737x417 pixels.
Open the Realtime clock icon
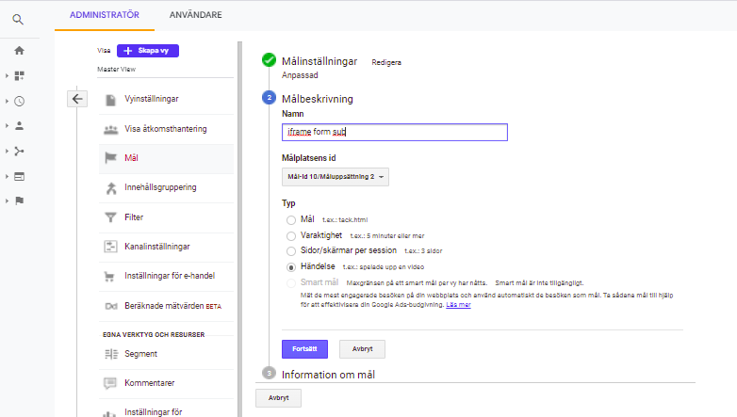point(19,101)
